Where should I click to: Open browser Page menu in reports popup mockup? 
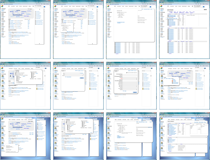[x=204, y=66]
